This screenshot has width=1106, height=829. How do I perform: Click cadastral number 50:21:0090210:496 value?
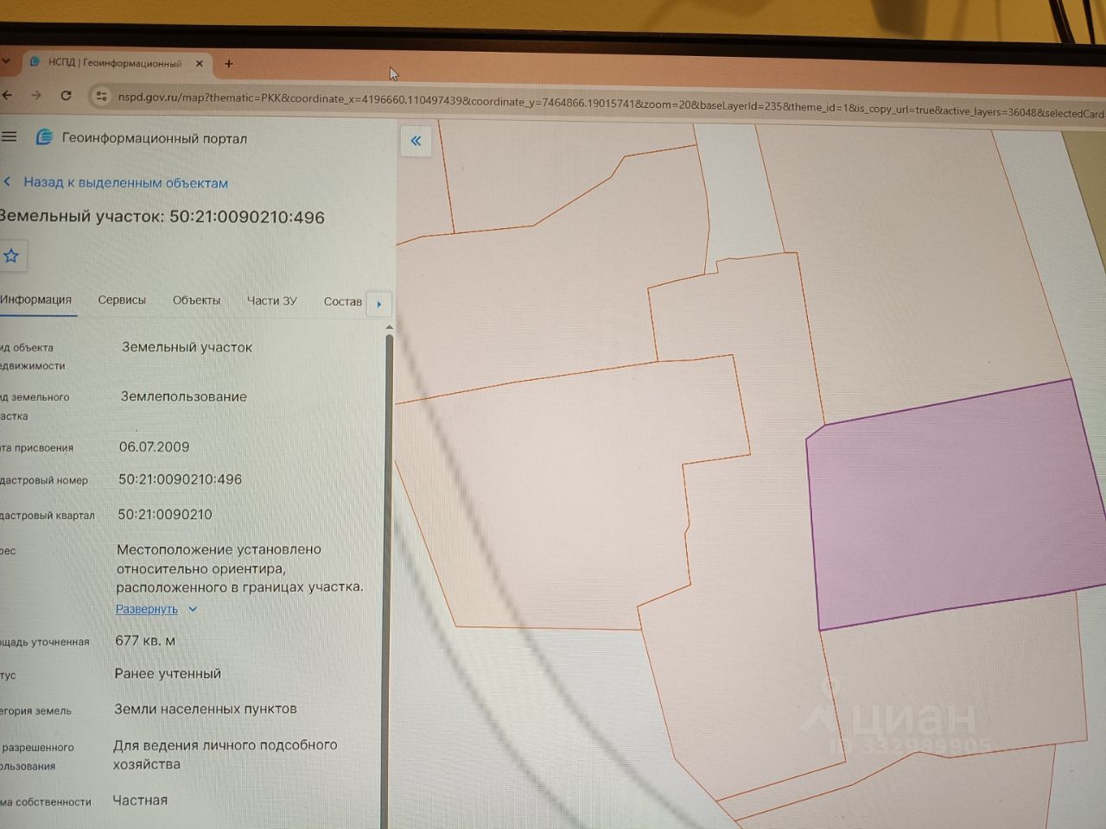tap(180, 479)
